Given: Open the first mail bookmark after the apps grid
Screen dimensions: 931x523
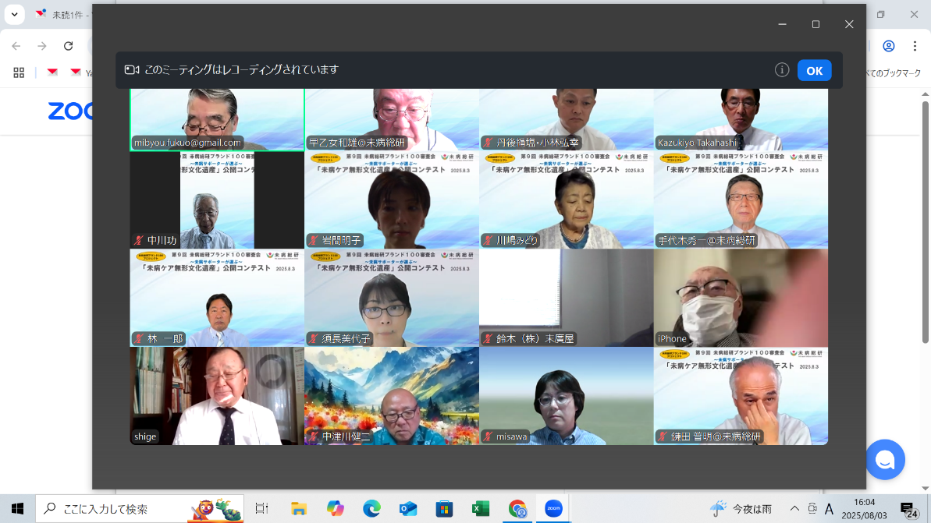Looking at the screenshot, I should coord(52,72).
